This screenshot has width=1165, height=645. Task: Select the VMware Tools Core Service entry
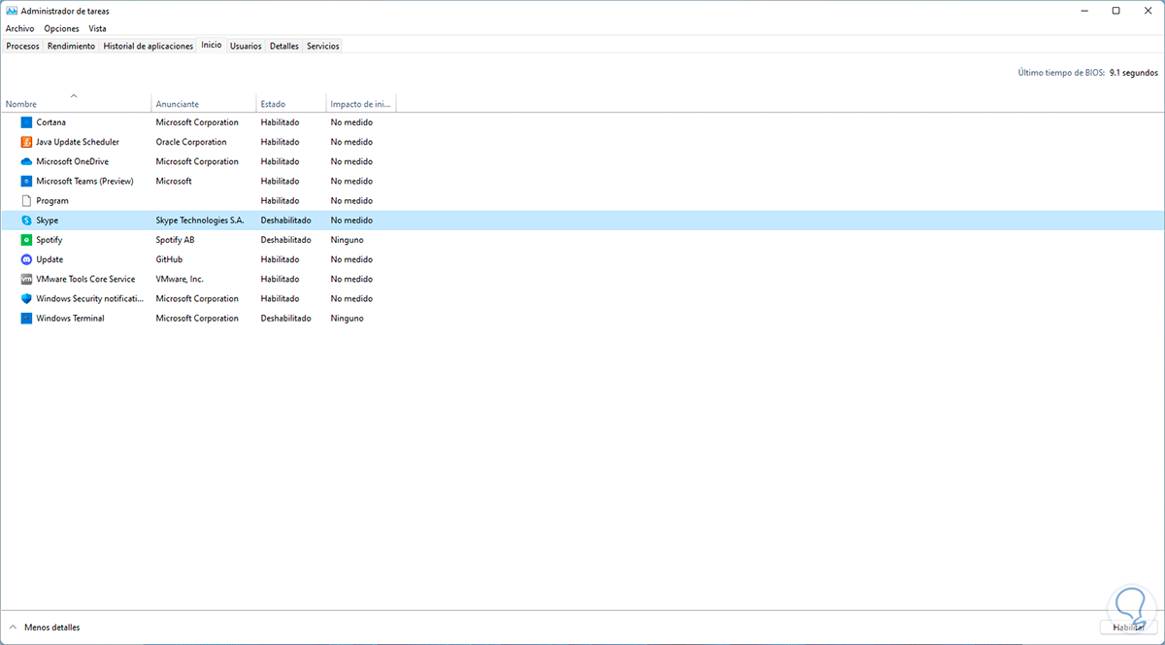tap(85, 279)
